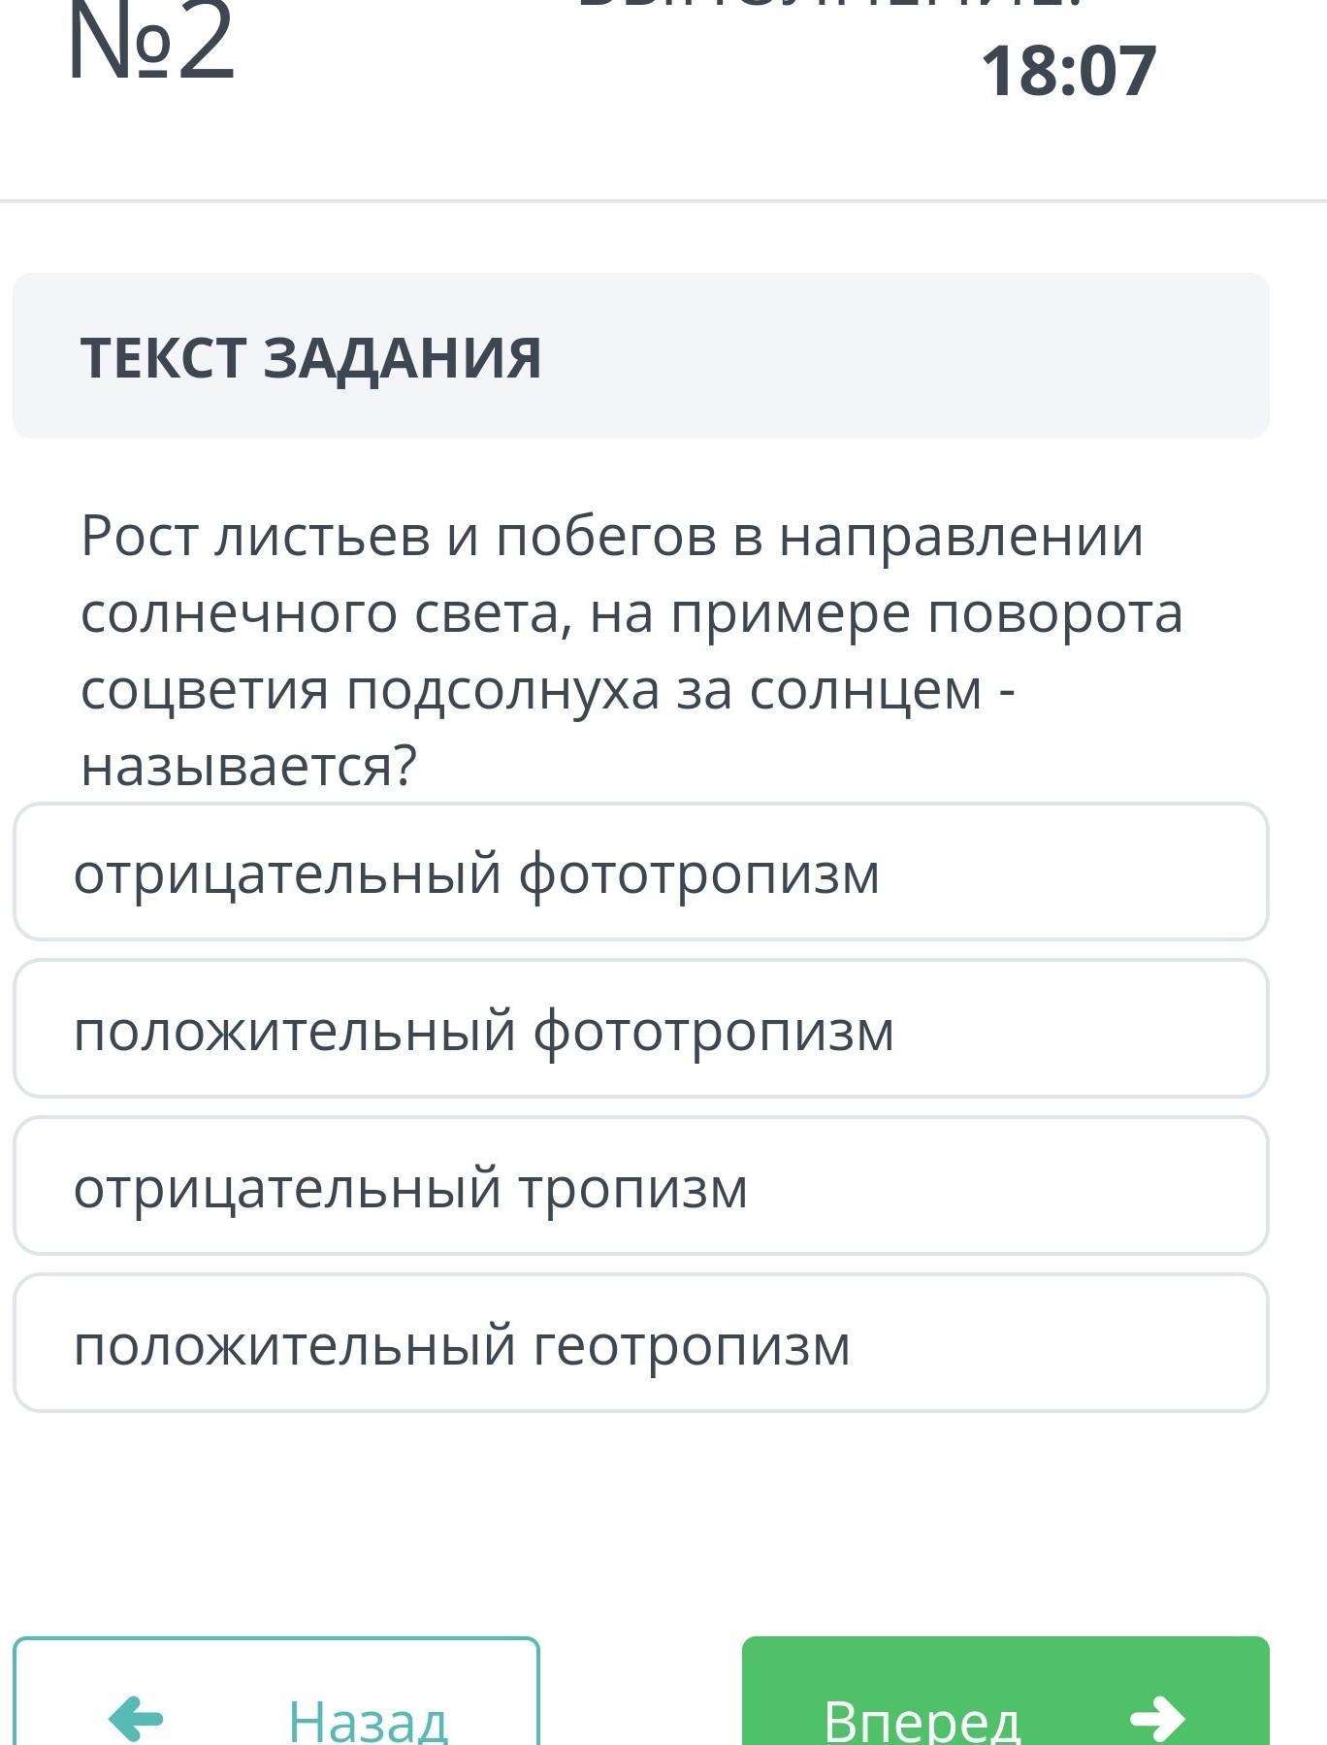Click the ТЕКСТ ЗАДАНИЯ header
Image resolution: width=1327 pixels, height=1745 pixels.
pos(310,356)
